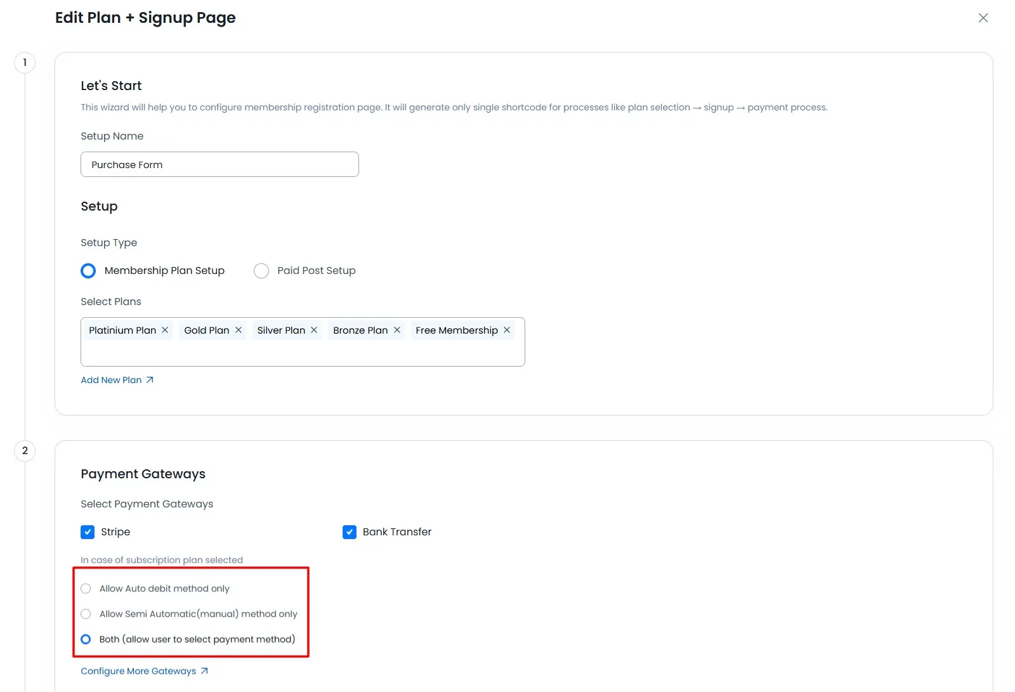The width and height of the screenshot is (1015, 692).
Task: Remove the Free Membership tag
Action: [507, 330]
